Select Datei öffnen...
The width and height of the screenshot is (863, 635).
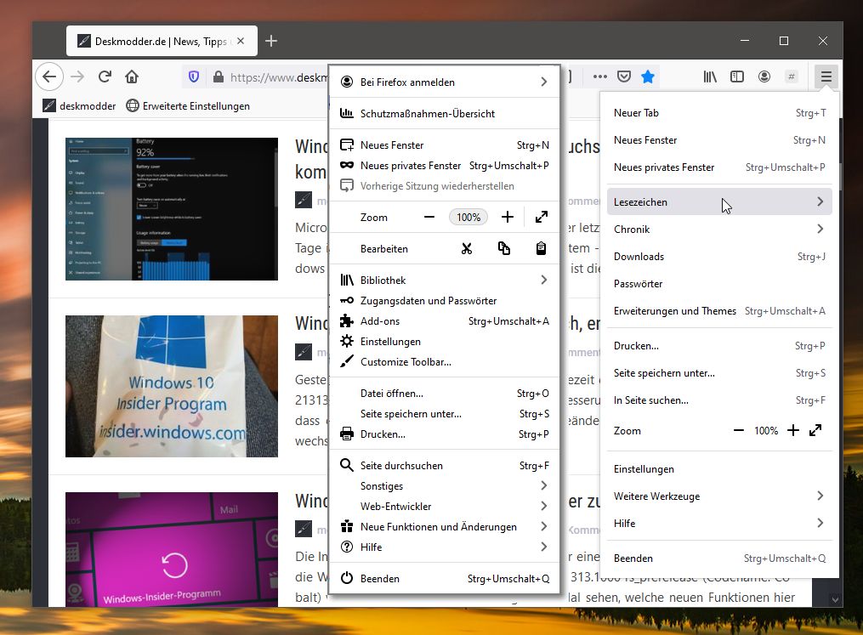(444, 394)
